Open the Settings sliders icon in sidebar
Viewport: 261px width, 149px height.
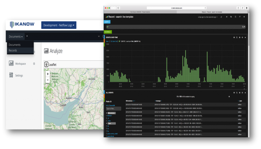point(11,75)
